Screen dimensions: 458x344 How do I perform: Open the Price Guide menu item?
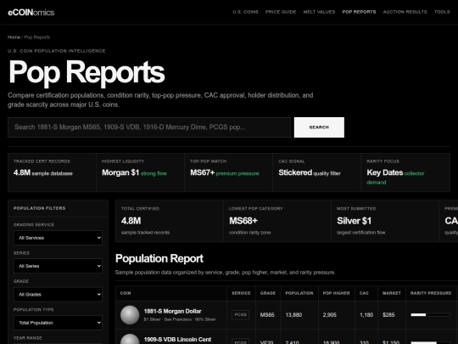click(281, 12)
